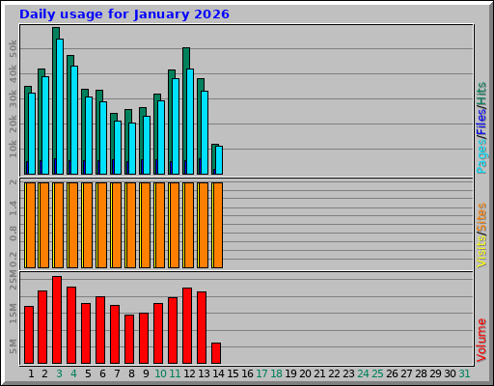Click the tallest red volume bar for day 3
The width and height of the screenshot is (494, 386).
[x=57, y=320]
